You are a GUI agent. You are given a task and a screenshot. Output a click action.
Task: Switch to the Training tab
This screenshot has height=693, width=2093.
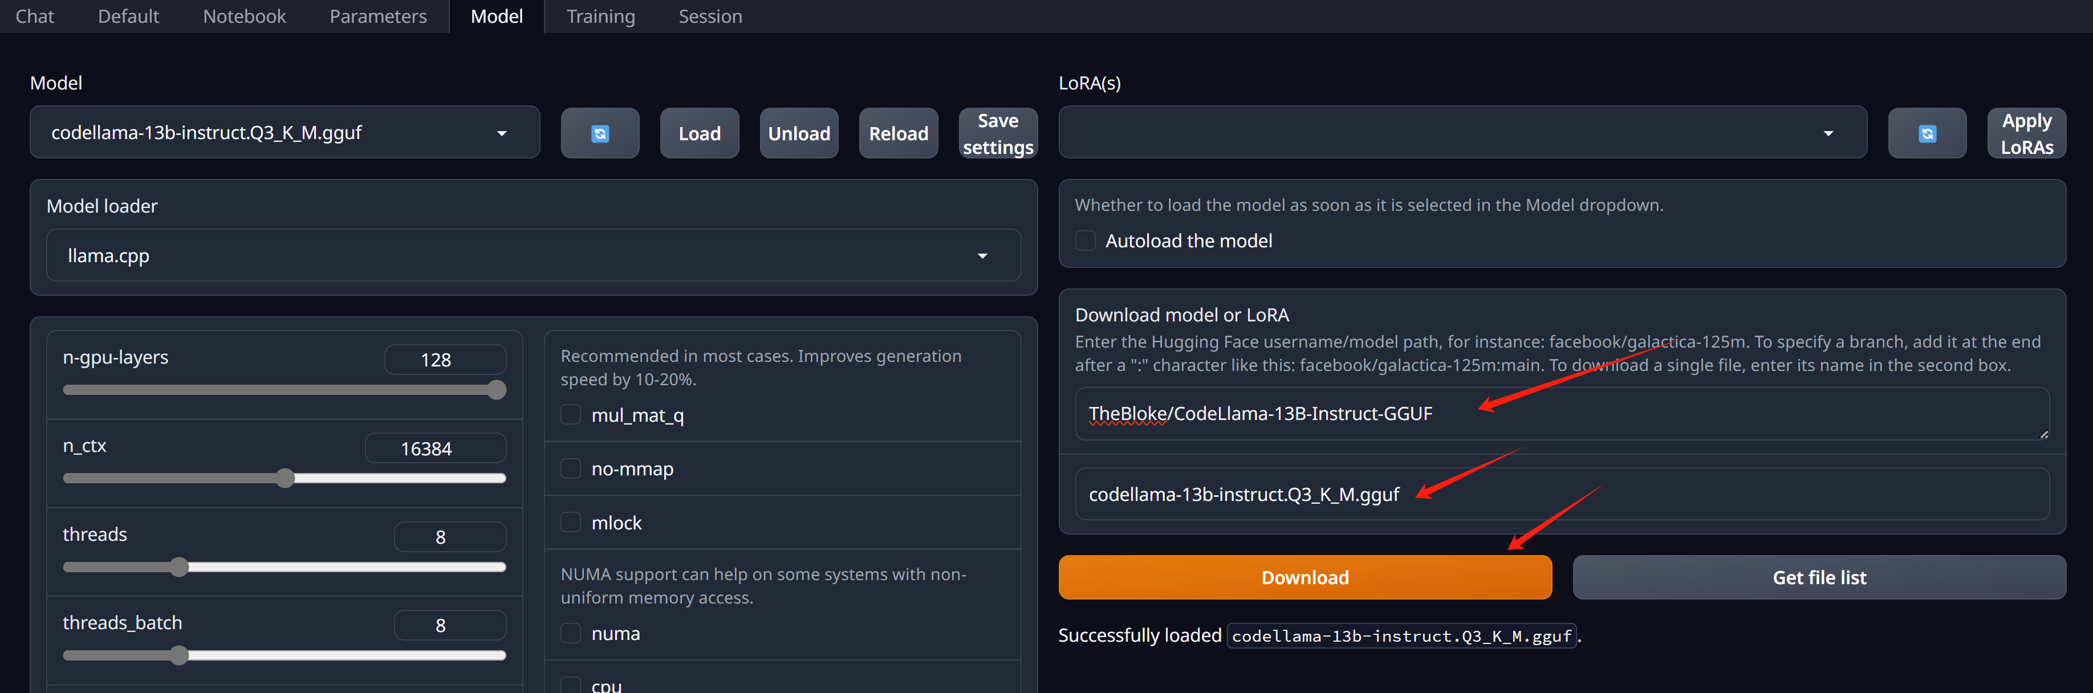click(x=600, y=17)
